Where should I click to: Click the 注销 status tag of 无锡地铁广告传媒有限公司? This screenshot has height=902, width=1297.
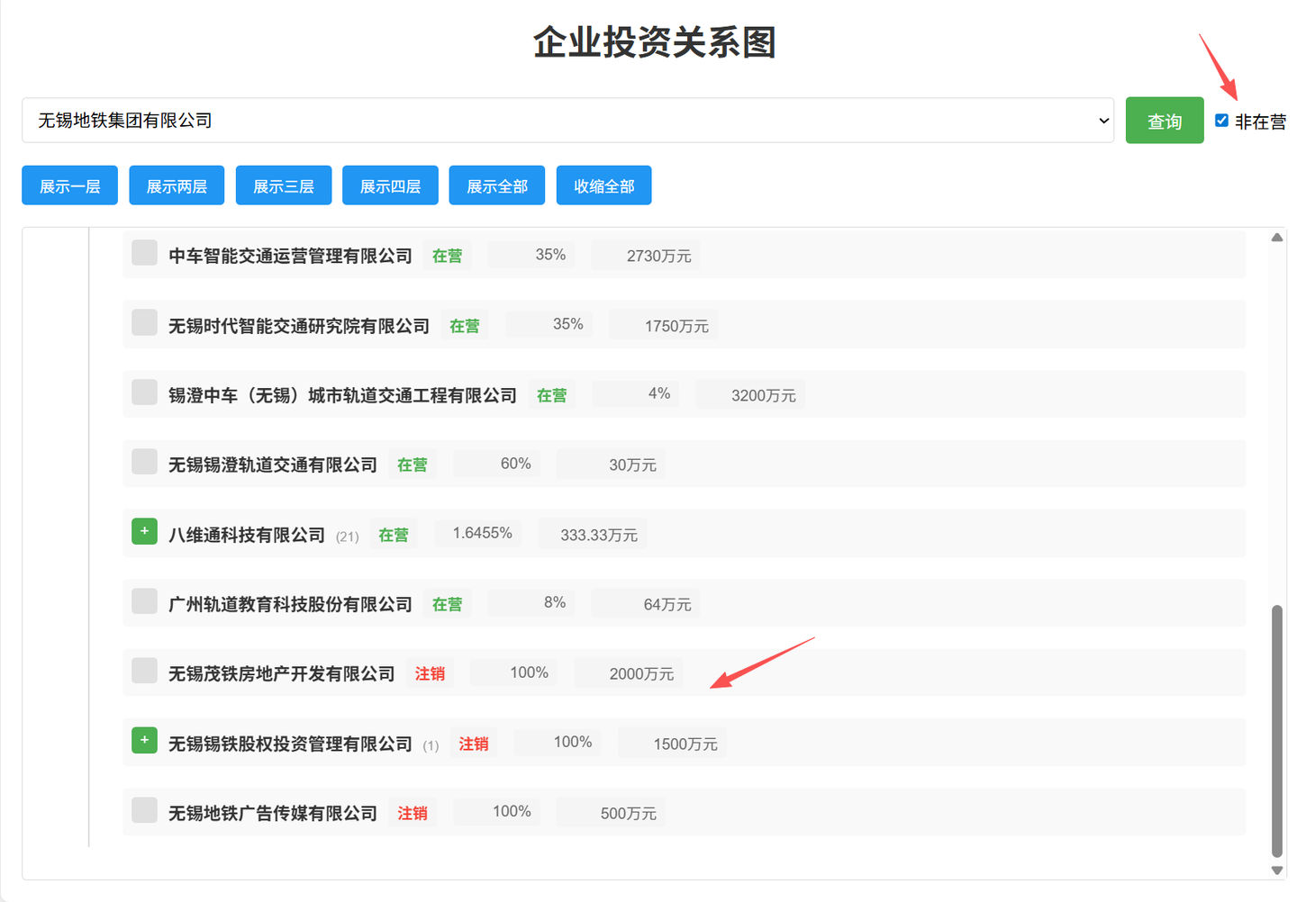tap(413, 813)
